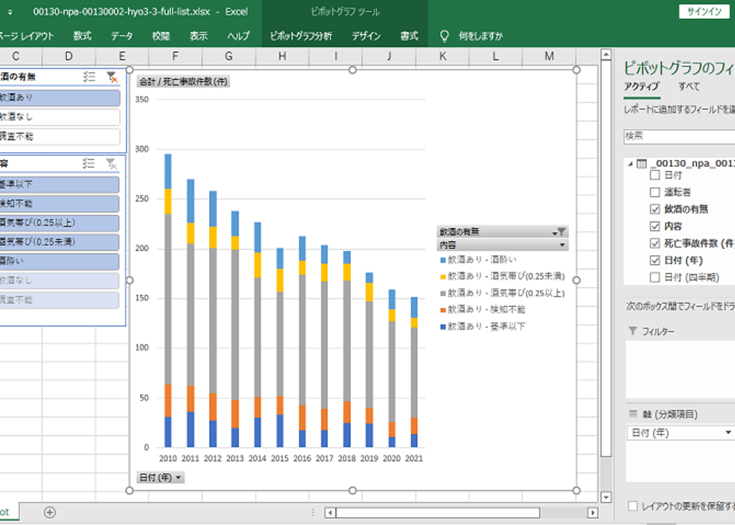Click the lightbulb 何をしますか icon

445,36
